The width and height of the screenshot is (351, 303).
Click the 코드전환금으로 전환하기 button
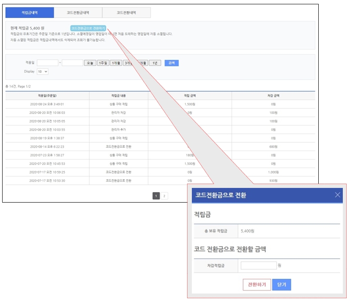[88, 28]
